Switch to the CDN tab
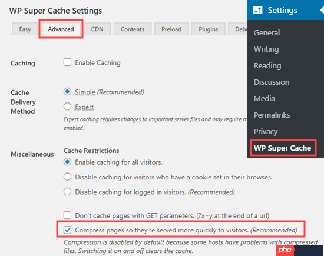The width and height of the screenshot is (324, 256). tap(97, 29)
